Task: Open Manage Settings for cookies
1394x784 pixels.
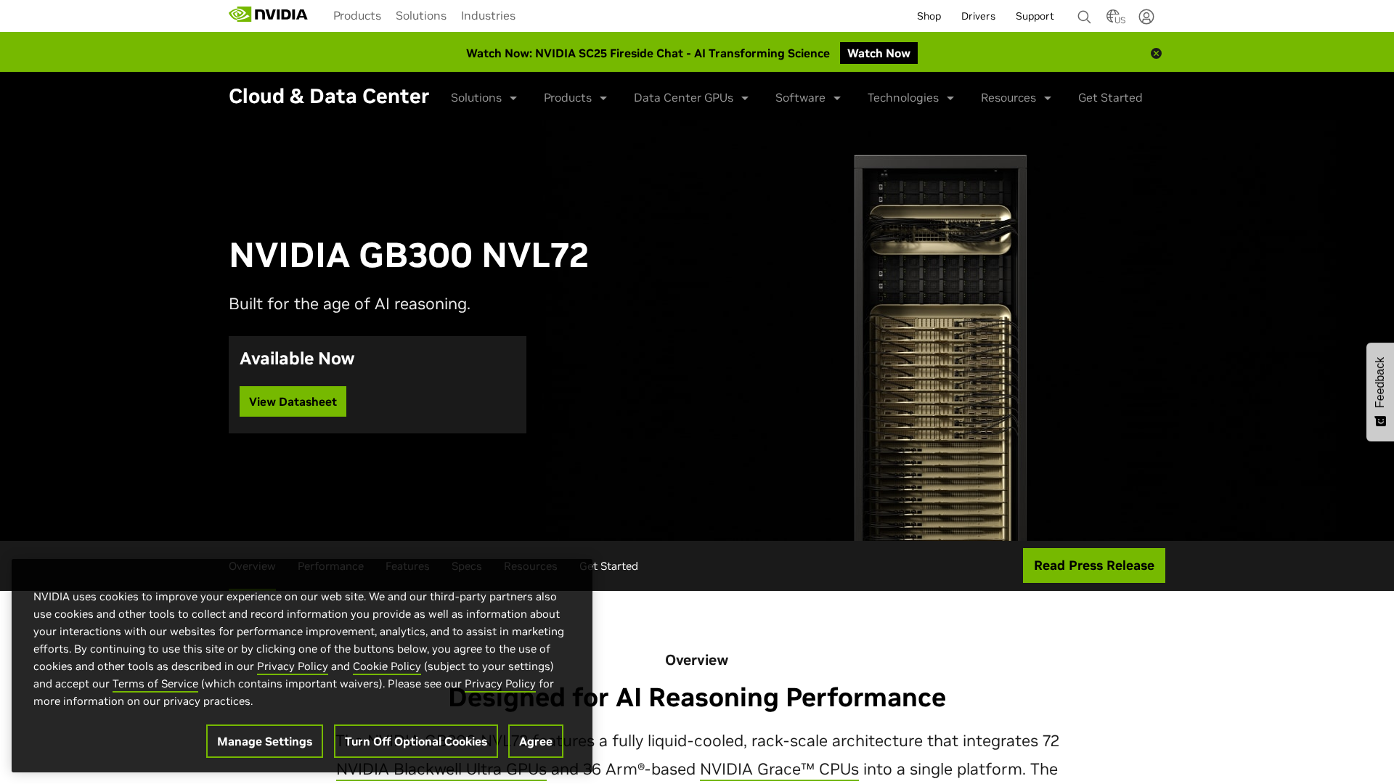Action: pos(264,741)
